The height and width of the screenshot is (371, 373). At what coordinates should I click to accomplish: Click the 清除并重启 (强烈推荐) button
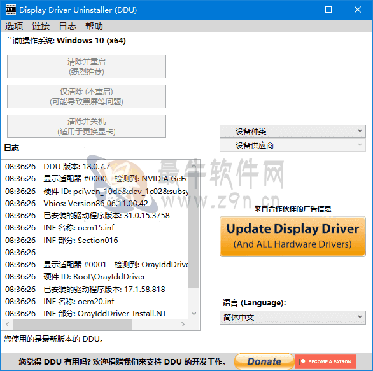pos(87,66)
